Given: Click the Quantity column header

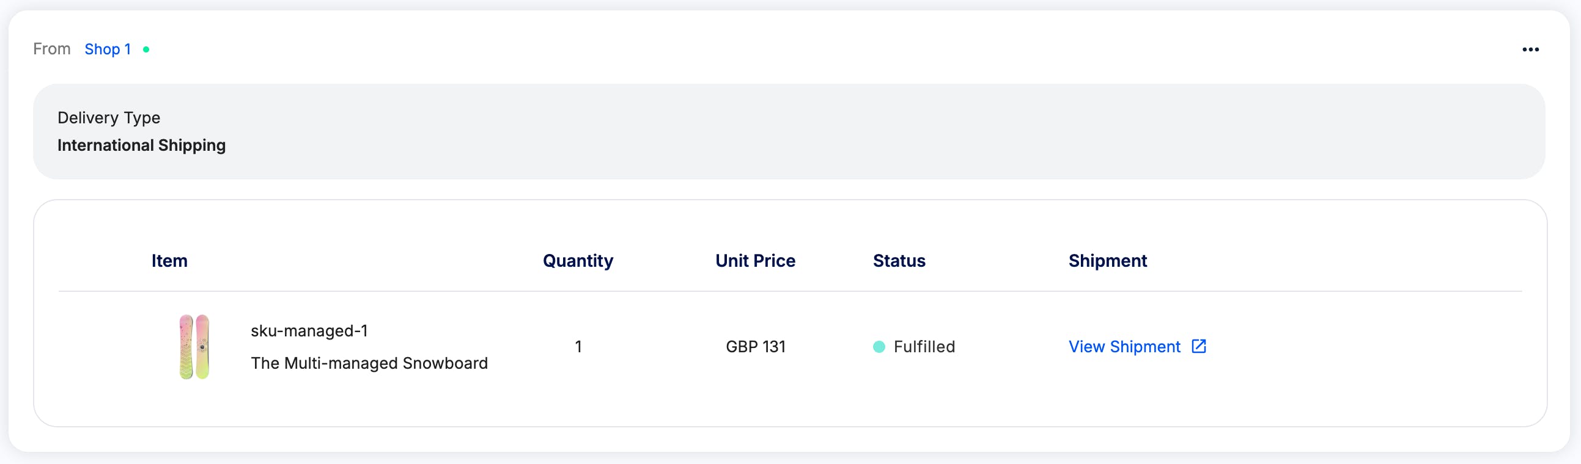Looking at the screenshot, I should click(x=578, y=261).
